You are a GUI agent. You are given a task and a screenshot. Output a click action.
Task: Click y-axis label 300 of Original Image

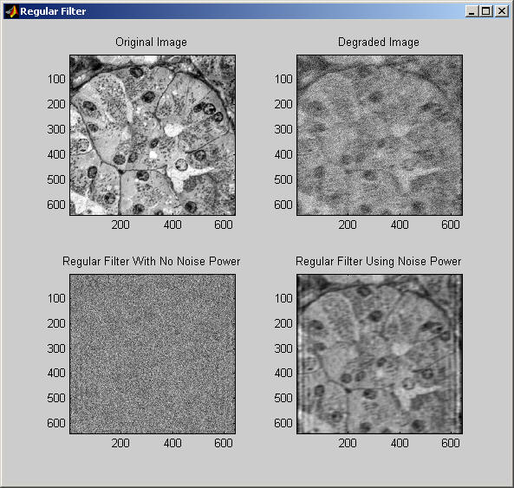pos(56,129)
